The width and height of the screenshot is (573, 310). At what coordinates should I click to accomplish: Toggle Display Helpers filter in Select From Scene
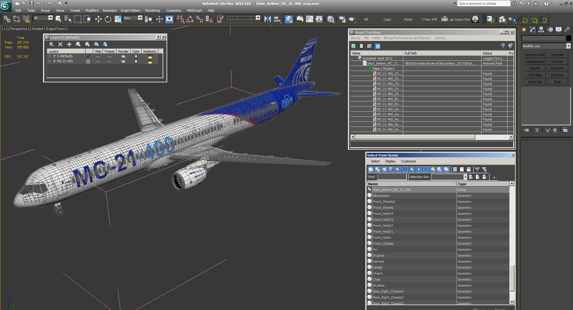point(398,169)
